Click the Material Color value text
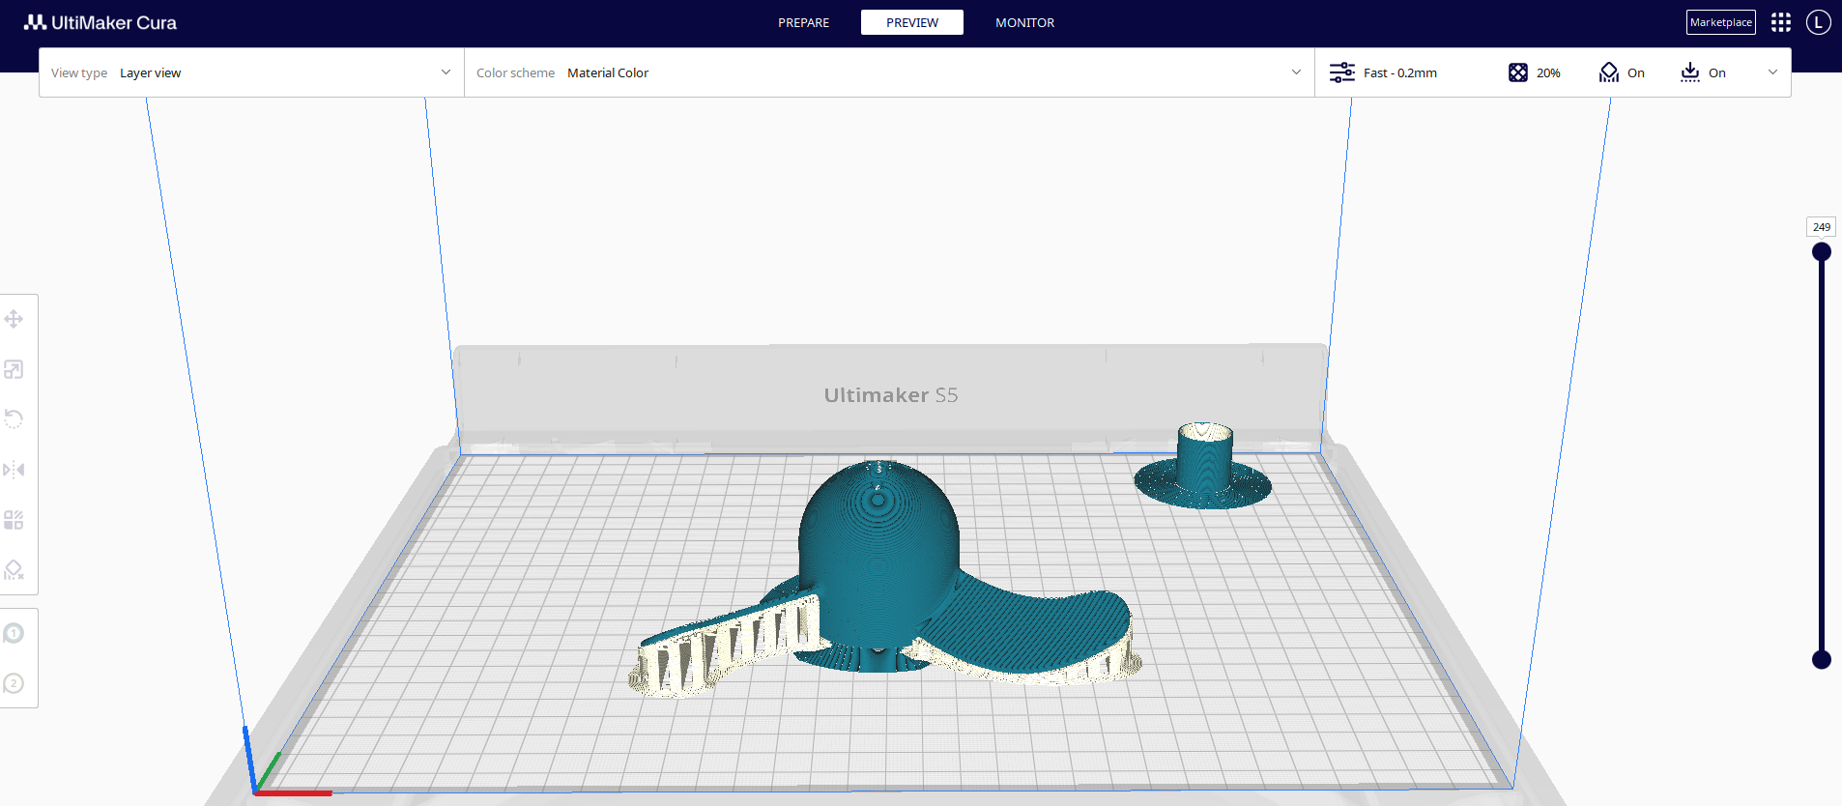 pyautogui.click(x=608, y=72)
